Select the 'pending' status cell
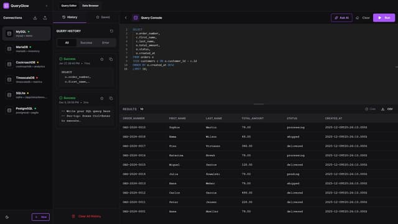Screen dimensions: 398x224 pos(293,174)
